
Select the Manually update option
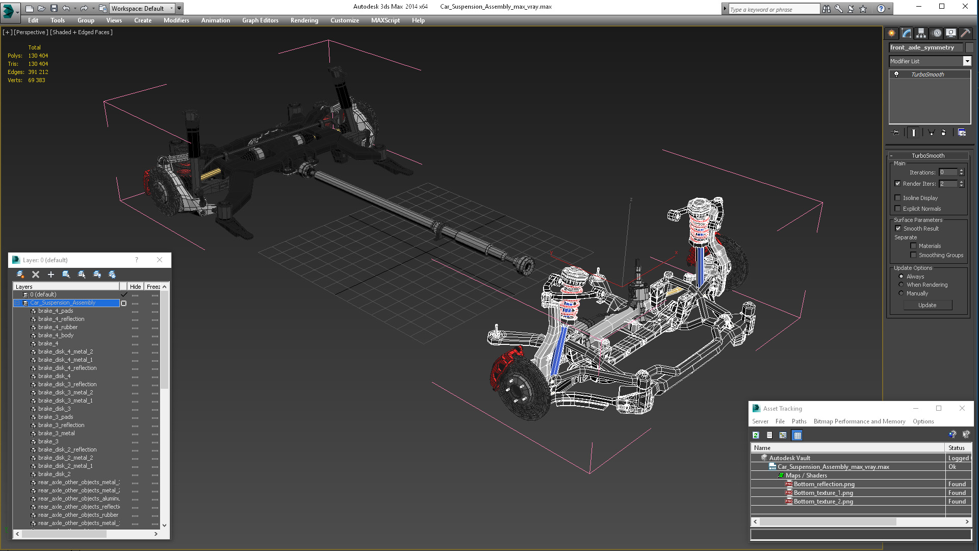(901, 293)
